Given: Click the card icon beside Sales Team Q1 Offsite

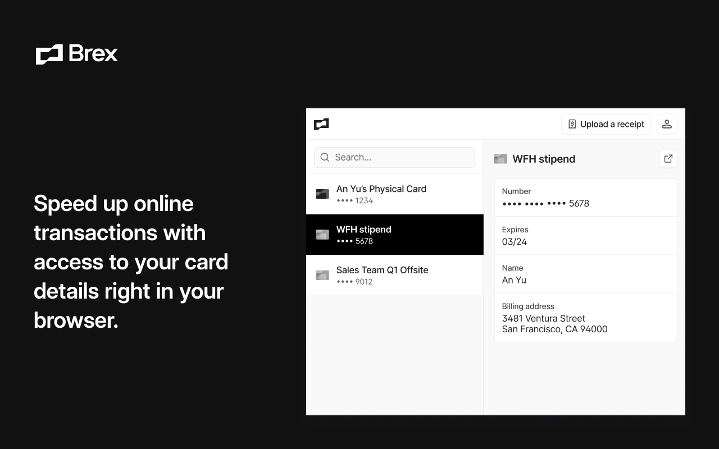Looking at the screenshot, I should pyautogui.click(x=322, y=275).
